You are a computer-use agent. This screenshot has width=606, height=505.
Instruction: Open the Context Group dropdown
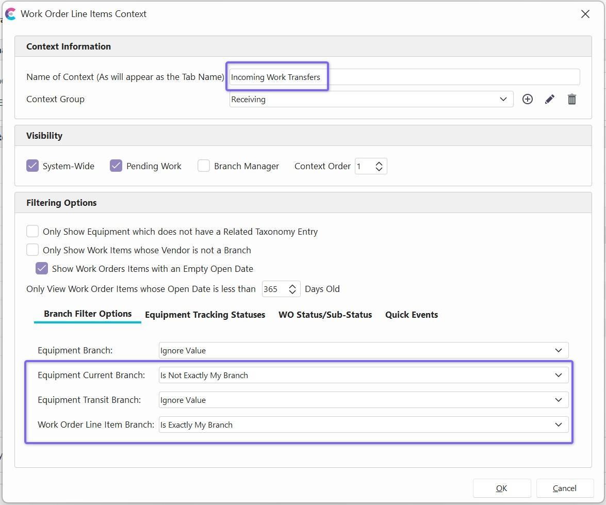(371, 99)
